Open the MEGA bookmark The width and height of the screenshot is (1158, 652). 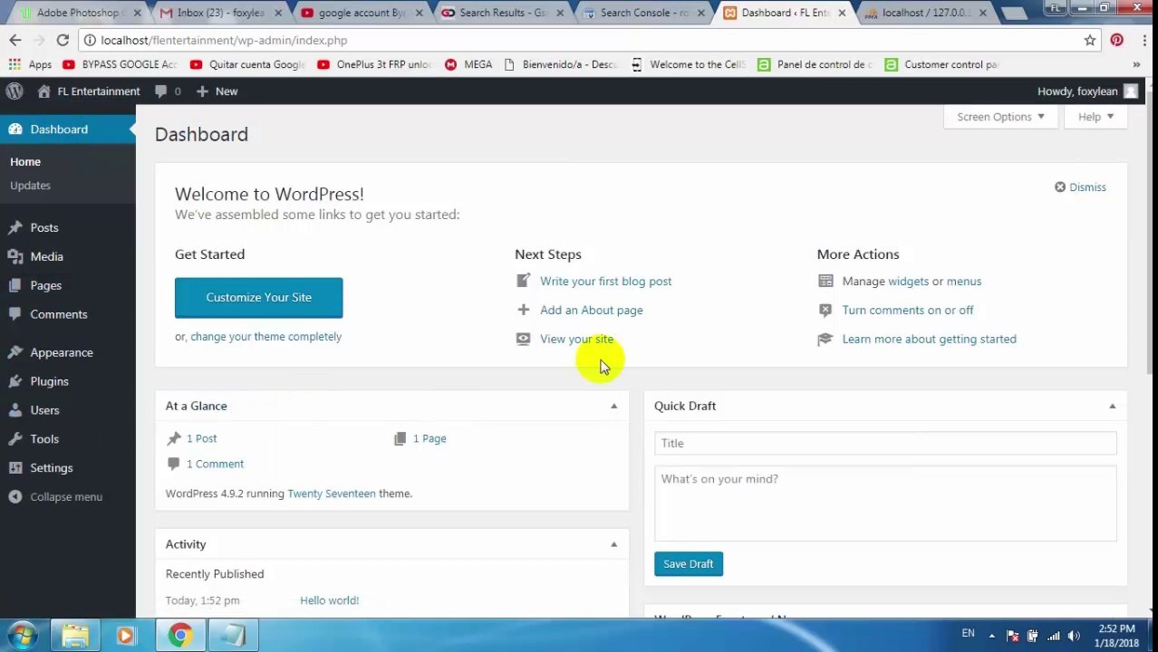click(468, 65)
